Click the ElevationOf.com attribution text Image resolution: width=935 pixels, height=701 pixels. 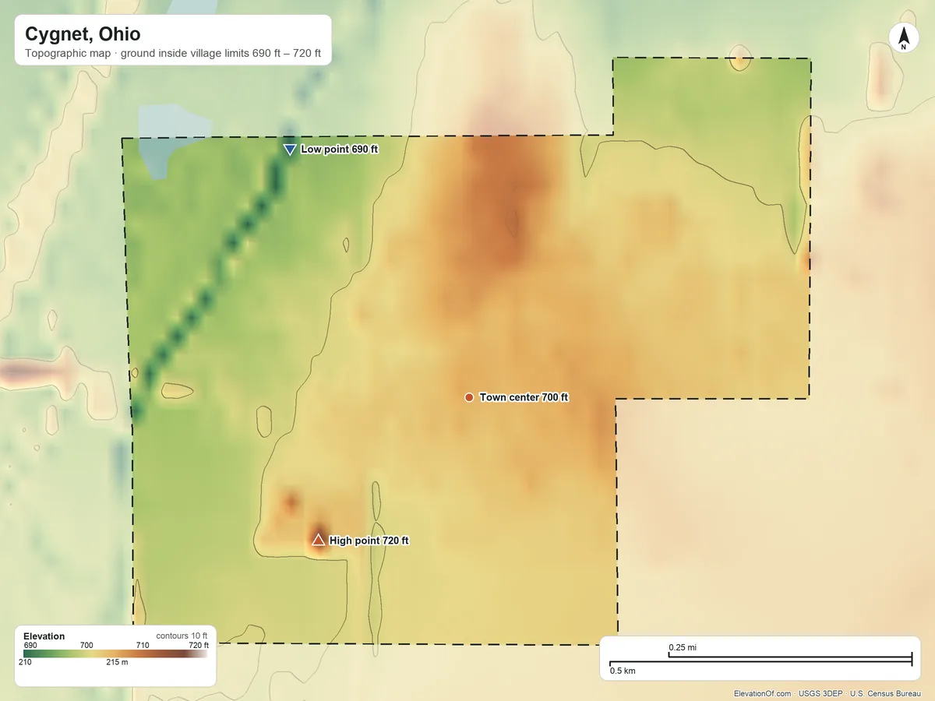click(763, 693)
